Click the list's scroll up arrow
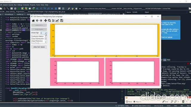 point(46,36)
